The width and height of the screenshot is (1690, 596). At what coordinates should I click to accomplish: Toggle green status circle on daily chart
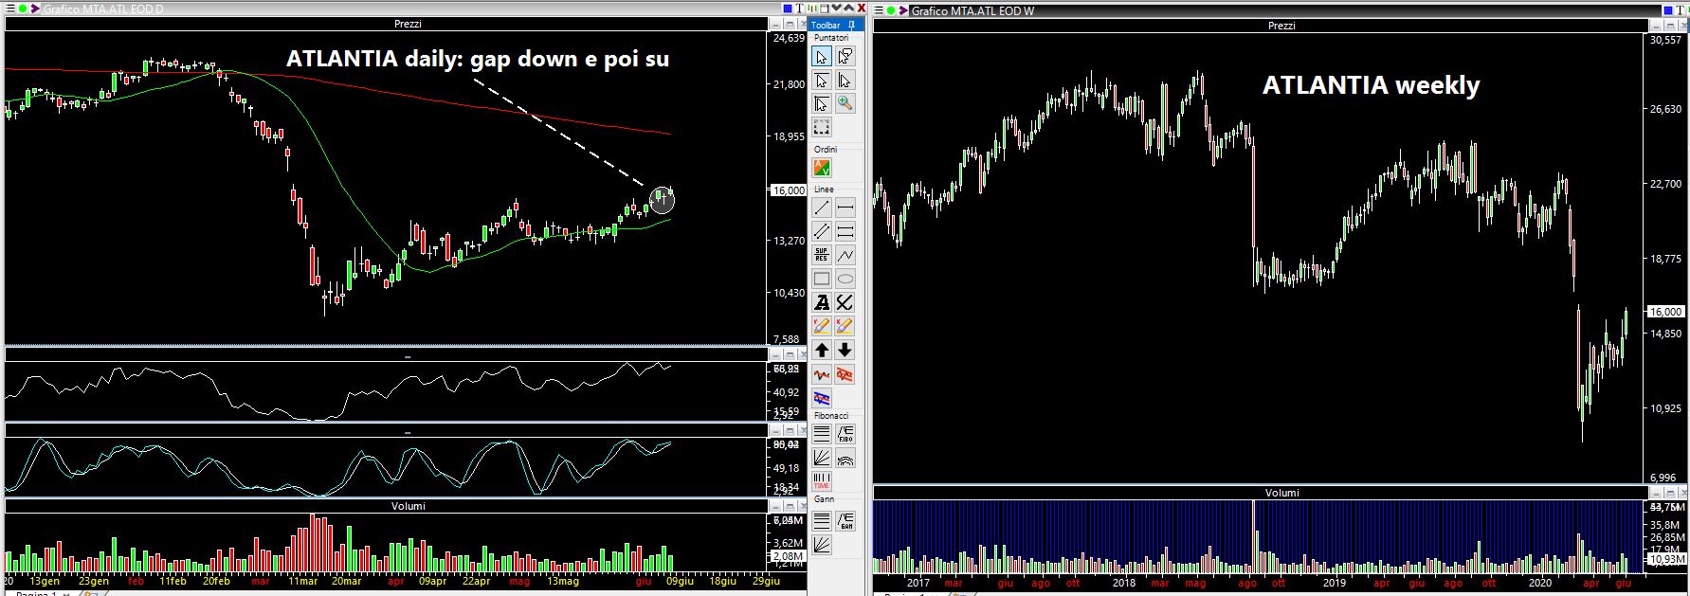[23, 9]
